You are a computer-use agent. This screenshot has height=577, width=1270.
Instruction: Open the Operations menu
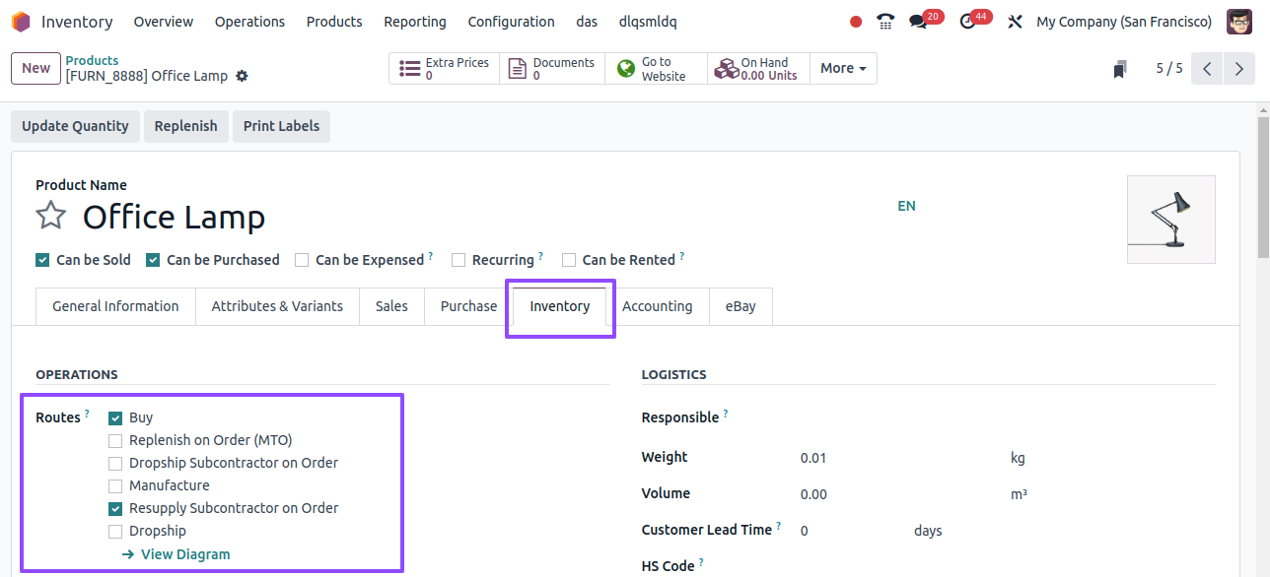coord(249,22)
